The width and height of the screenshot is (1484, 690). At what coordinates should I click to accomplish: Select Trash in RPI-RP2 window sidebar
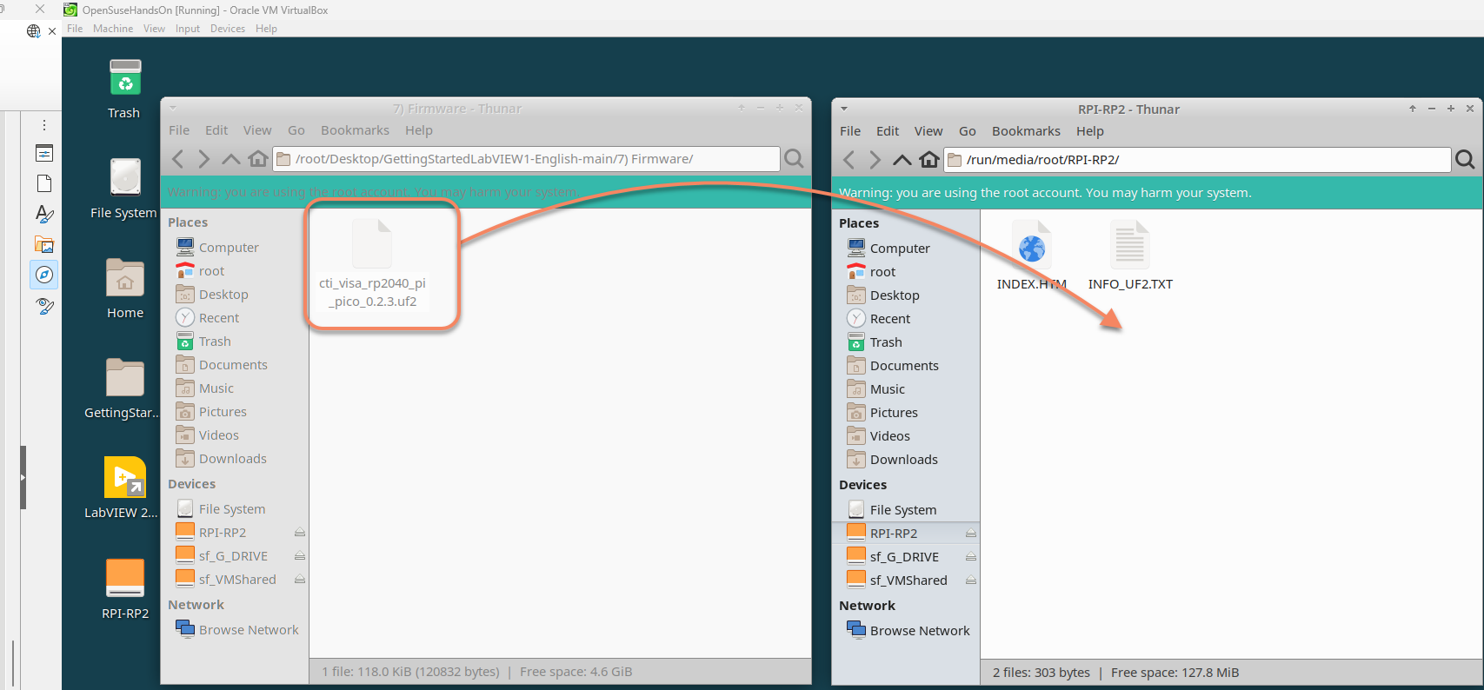pyautogui.click(x=905, y=342)
